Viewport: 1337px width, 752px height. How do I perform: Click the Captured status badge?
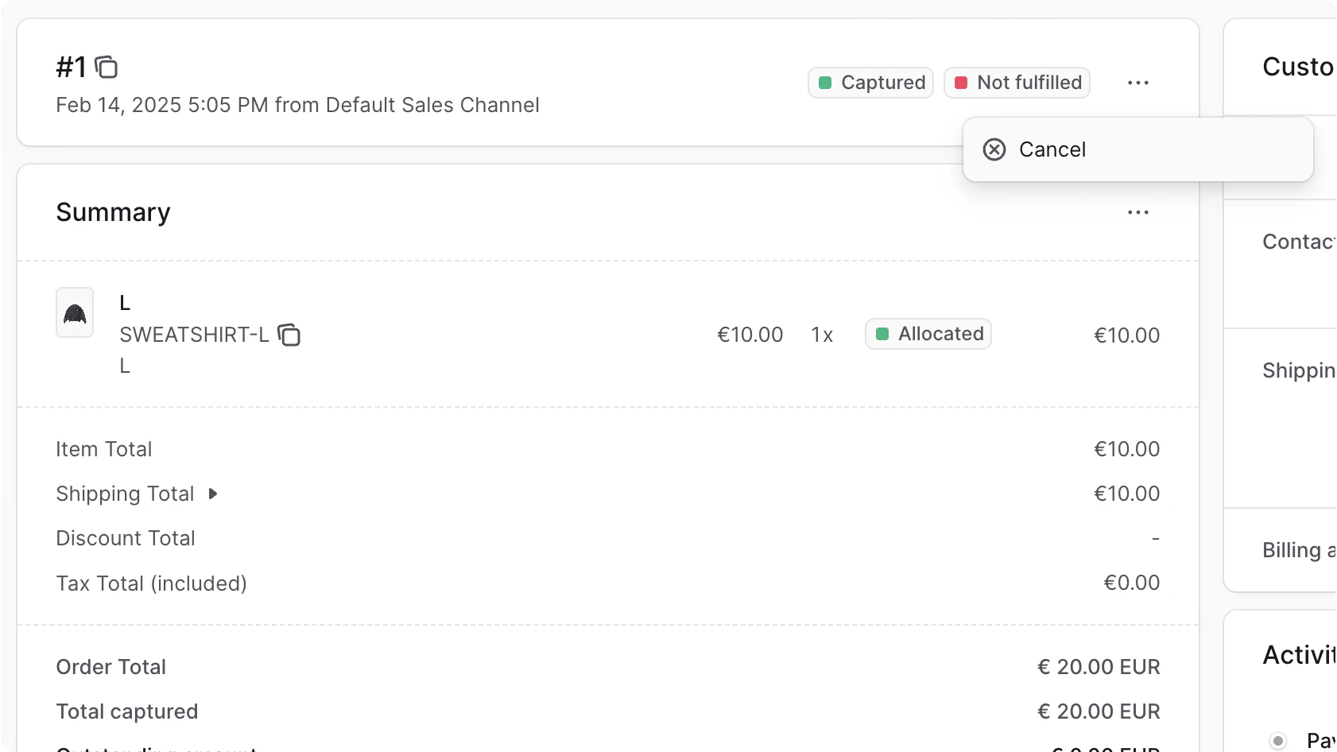(x=870, y=82)
